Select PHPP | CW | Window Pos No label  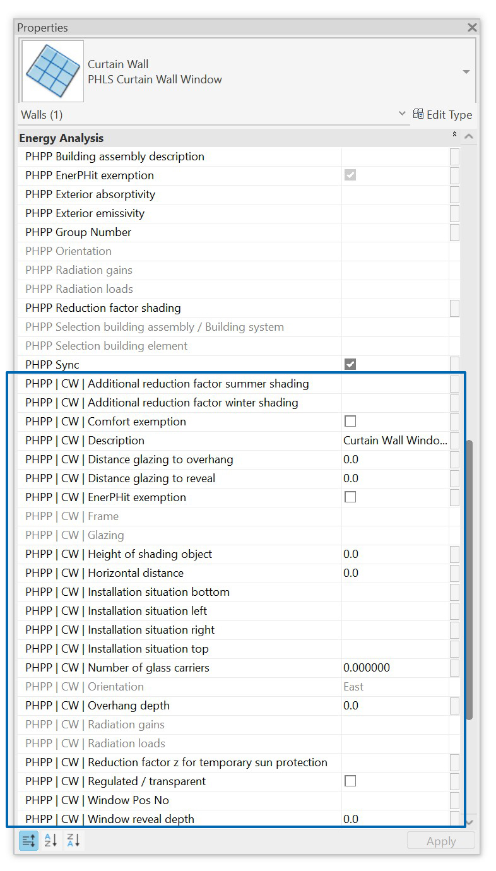pyautogui.click(x=97, y=800)
